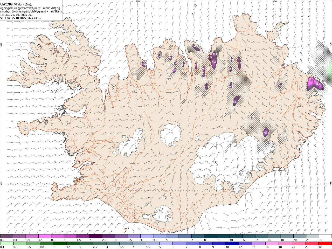Click the light pink 16 swatch, lower scale
Image resolution: width=332 pixels, height=249 pixels.
272,243
